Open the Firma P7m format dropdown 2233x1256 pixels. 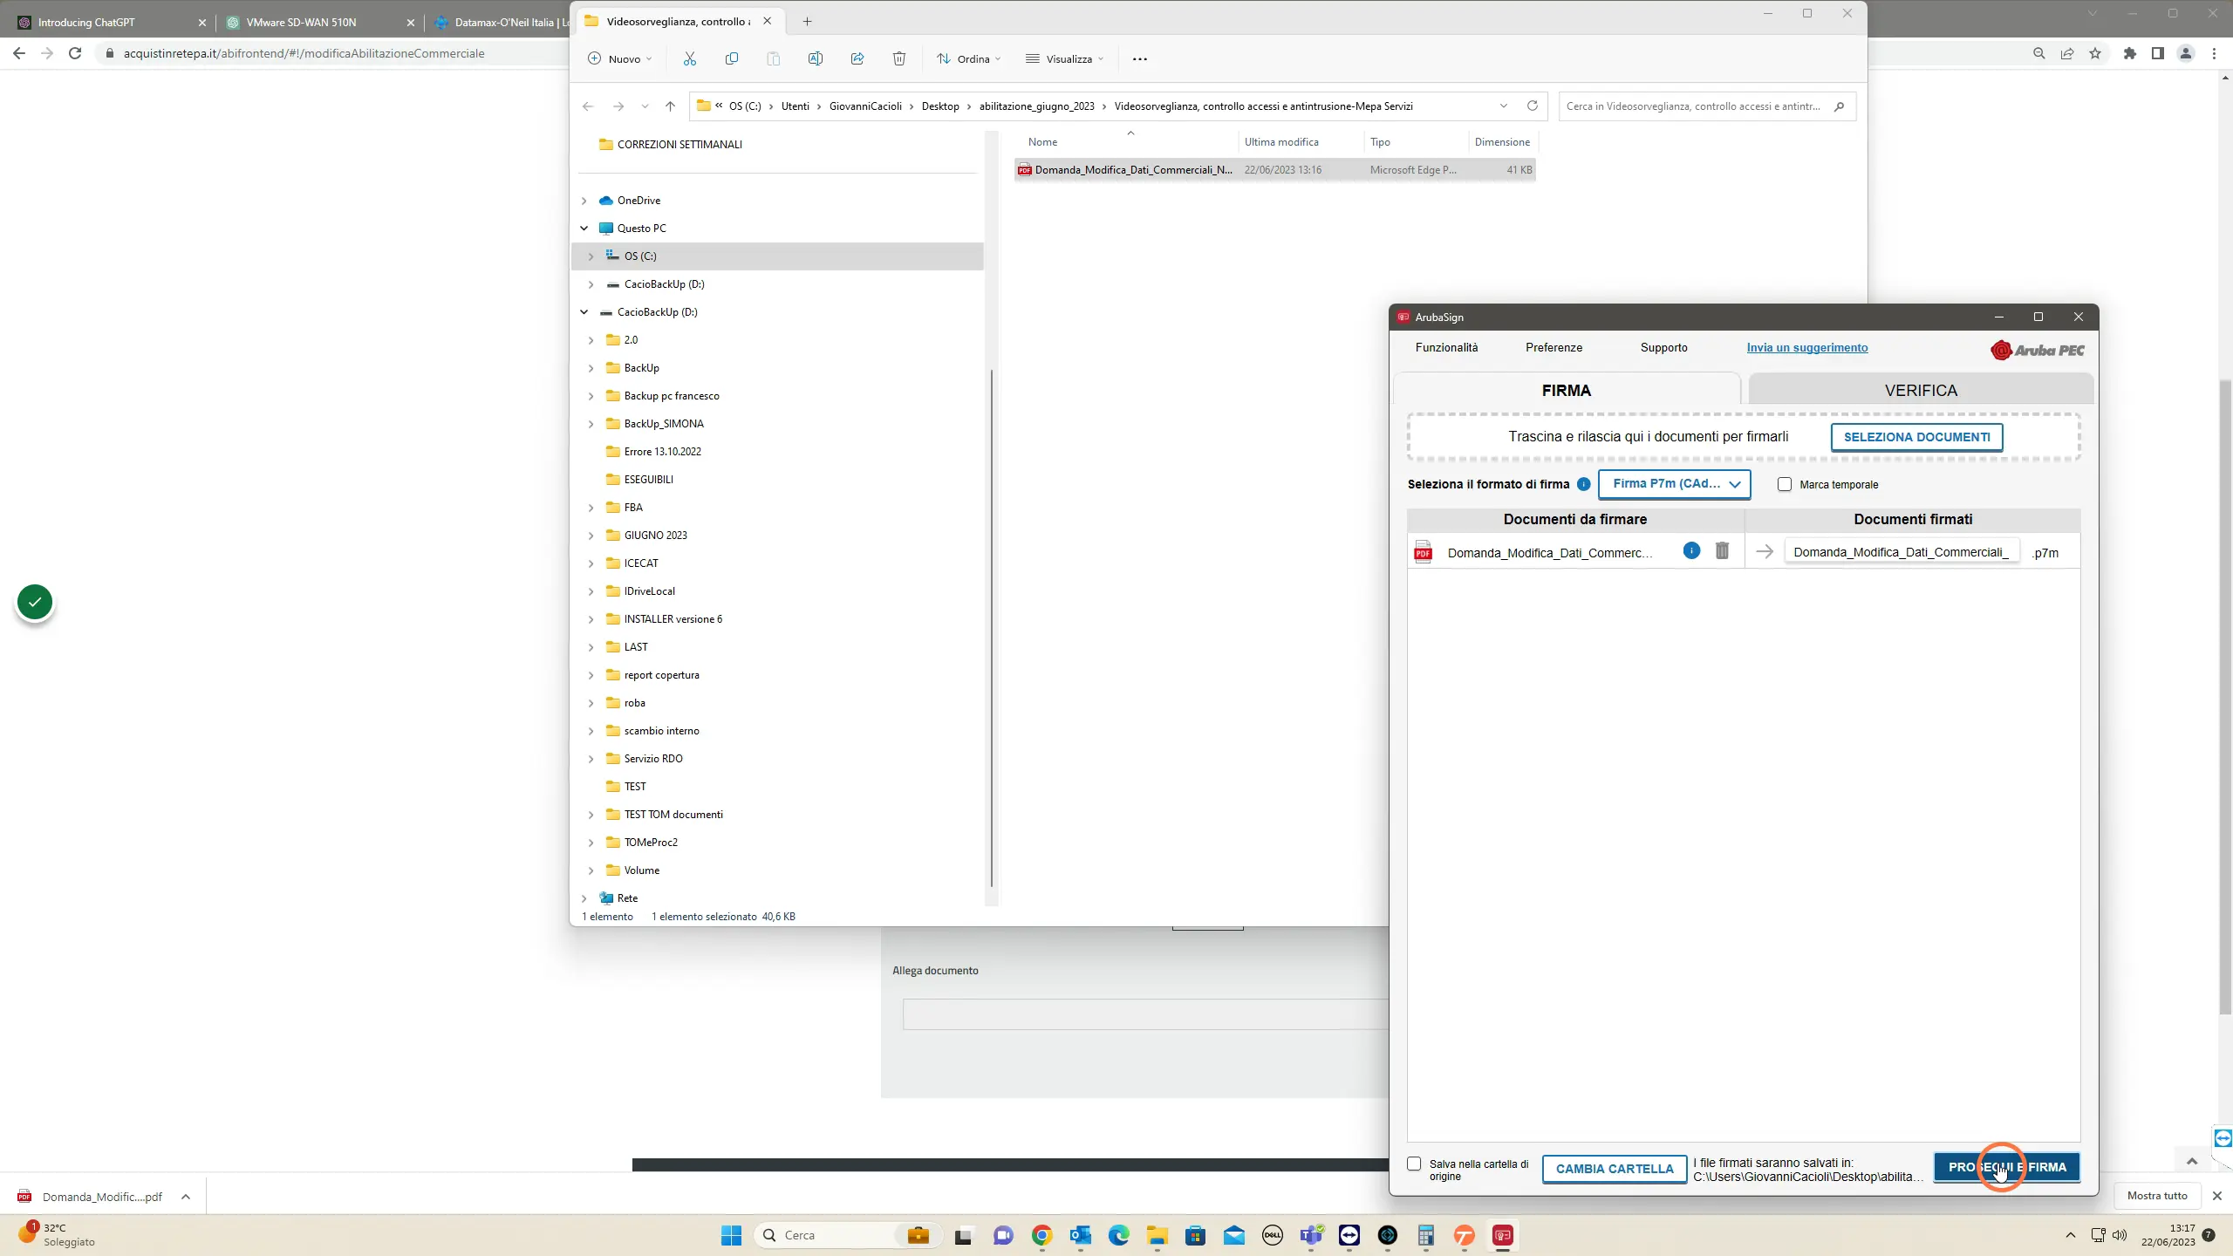pyautogui.click(x=1674, y=484)
